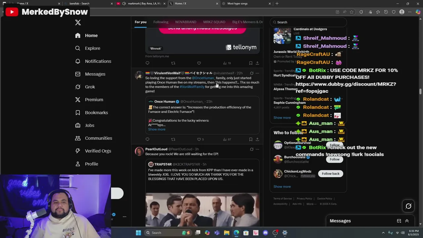This screenshot has width=423, height=238.
Task: Switch to the Following tab
Action: tap(161, 22)
